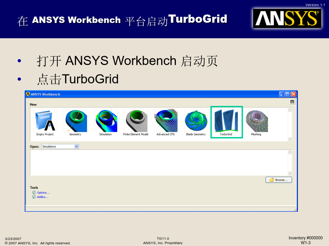
Task: Click the down arrow of New list scrollbar
Action: point(290,139)
